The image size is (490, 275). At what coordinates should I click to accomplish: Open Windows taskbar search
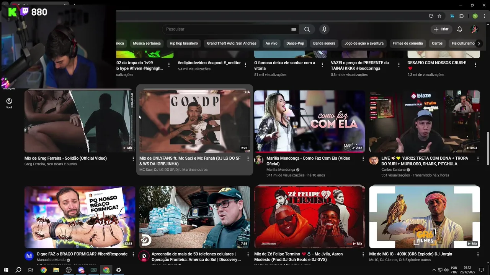click(18, 270)
